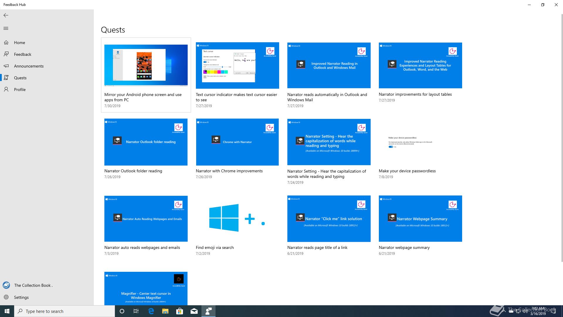563x317 pixels.
Task: Click the 7/8/2019 date text
Action: 386,177
